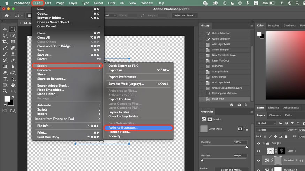Viewport: 305px width, 171px height.
Task: Collapse the Group 1 folder
Action: tap(264, 143)
